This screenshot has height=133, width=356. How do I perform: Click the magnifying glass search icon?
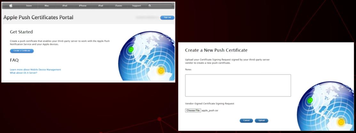click(x=150, y=5)
